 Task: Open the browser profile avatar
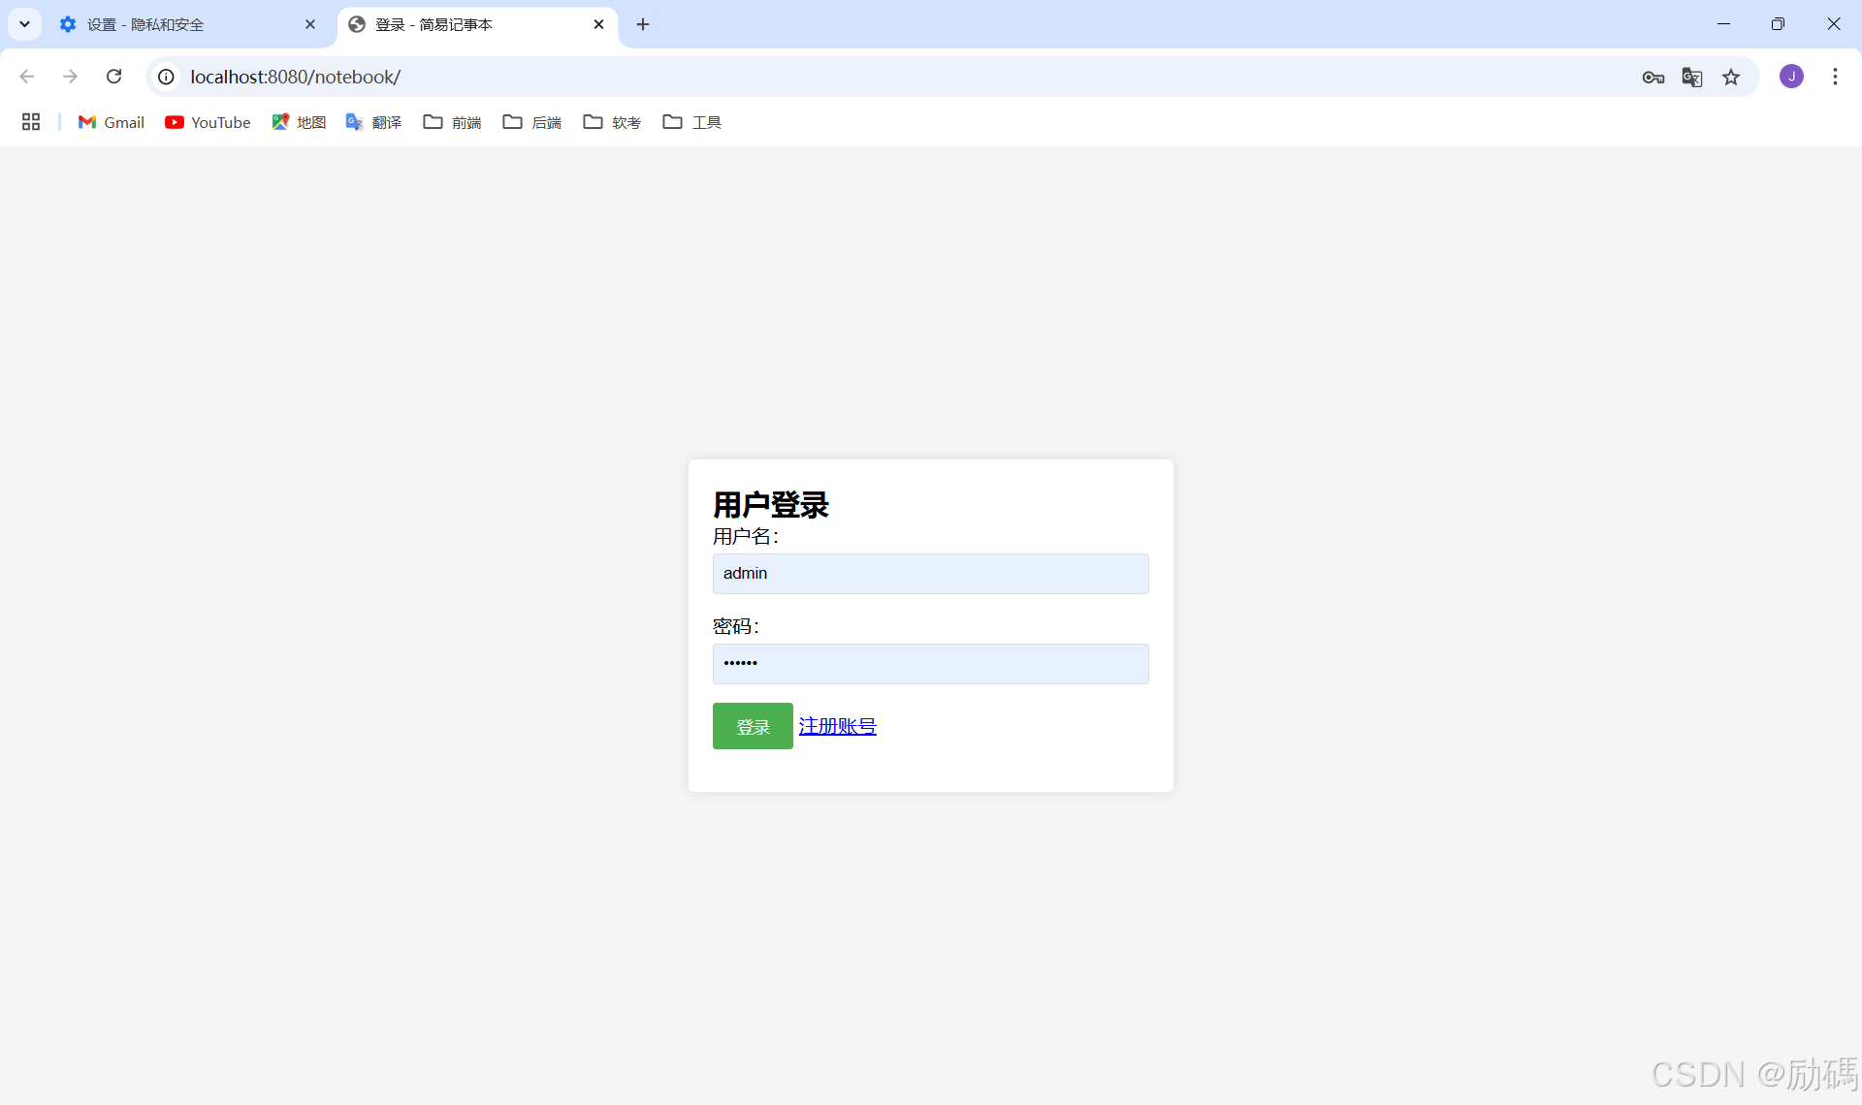tap(1792, 76)
